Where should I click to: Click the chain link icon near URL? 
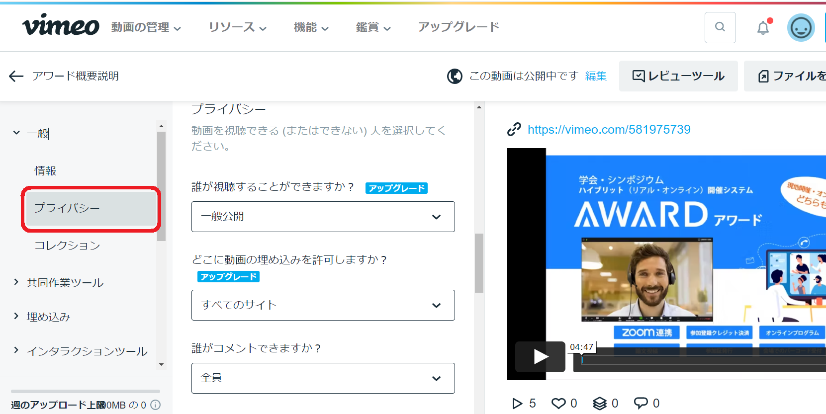(514, 129)
